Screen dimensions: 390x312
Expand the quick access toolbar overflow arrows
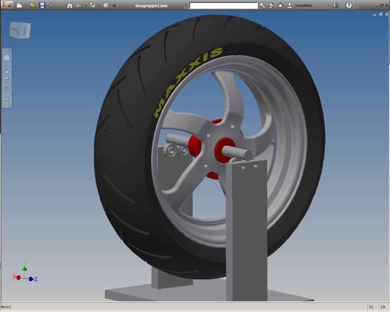115,5
